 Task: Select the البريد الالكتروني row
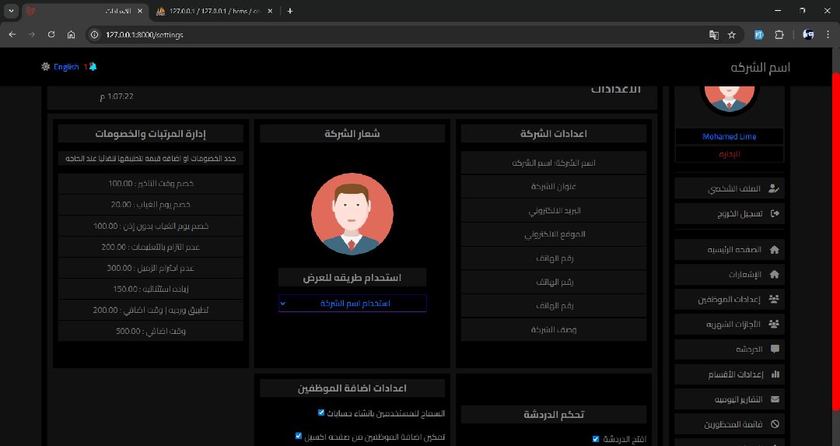tap(554, 211)
